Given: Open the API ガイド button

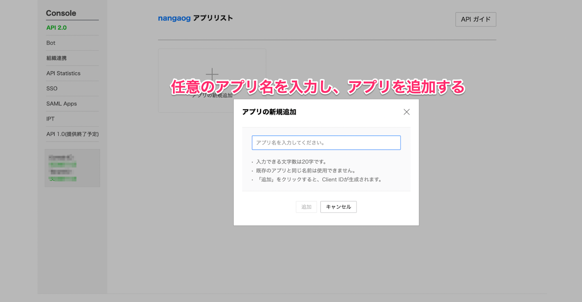Looking at the screenshot, I should [x=476, y=19].
